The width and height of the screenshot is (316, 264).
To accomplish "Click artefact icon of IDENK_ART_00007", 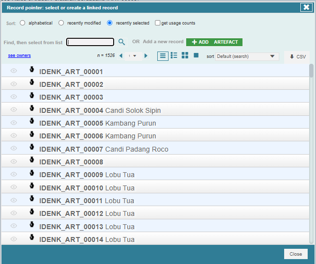I will pos(32,147).
